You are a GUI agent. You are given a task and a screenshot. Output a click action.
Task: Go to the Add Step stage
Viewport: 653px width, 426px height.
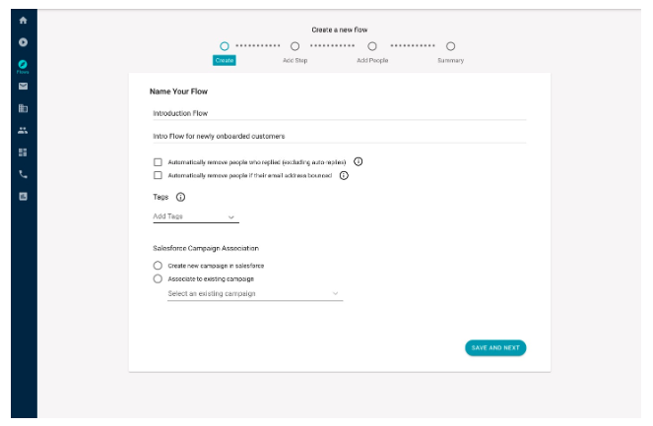[x=295, y=46]
